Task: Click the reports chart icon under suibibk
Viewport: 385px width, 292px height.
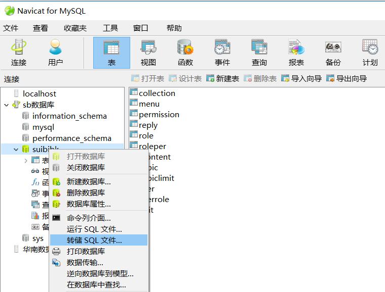Action: 35,216
